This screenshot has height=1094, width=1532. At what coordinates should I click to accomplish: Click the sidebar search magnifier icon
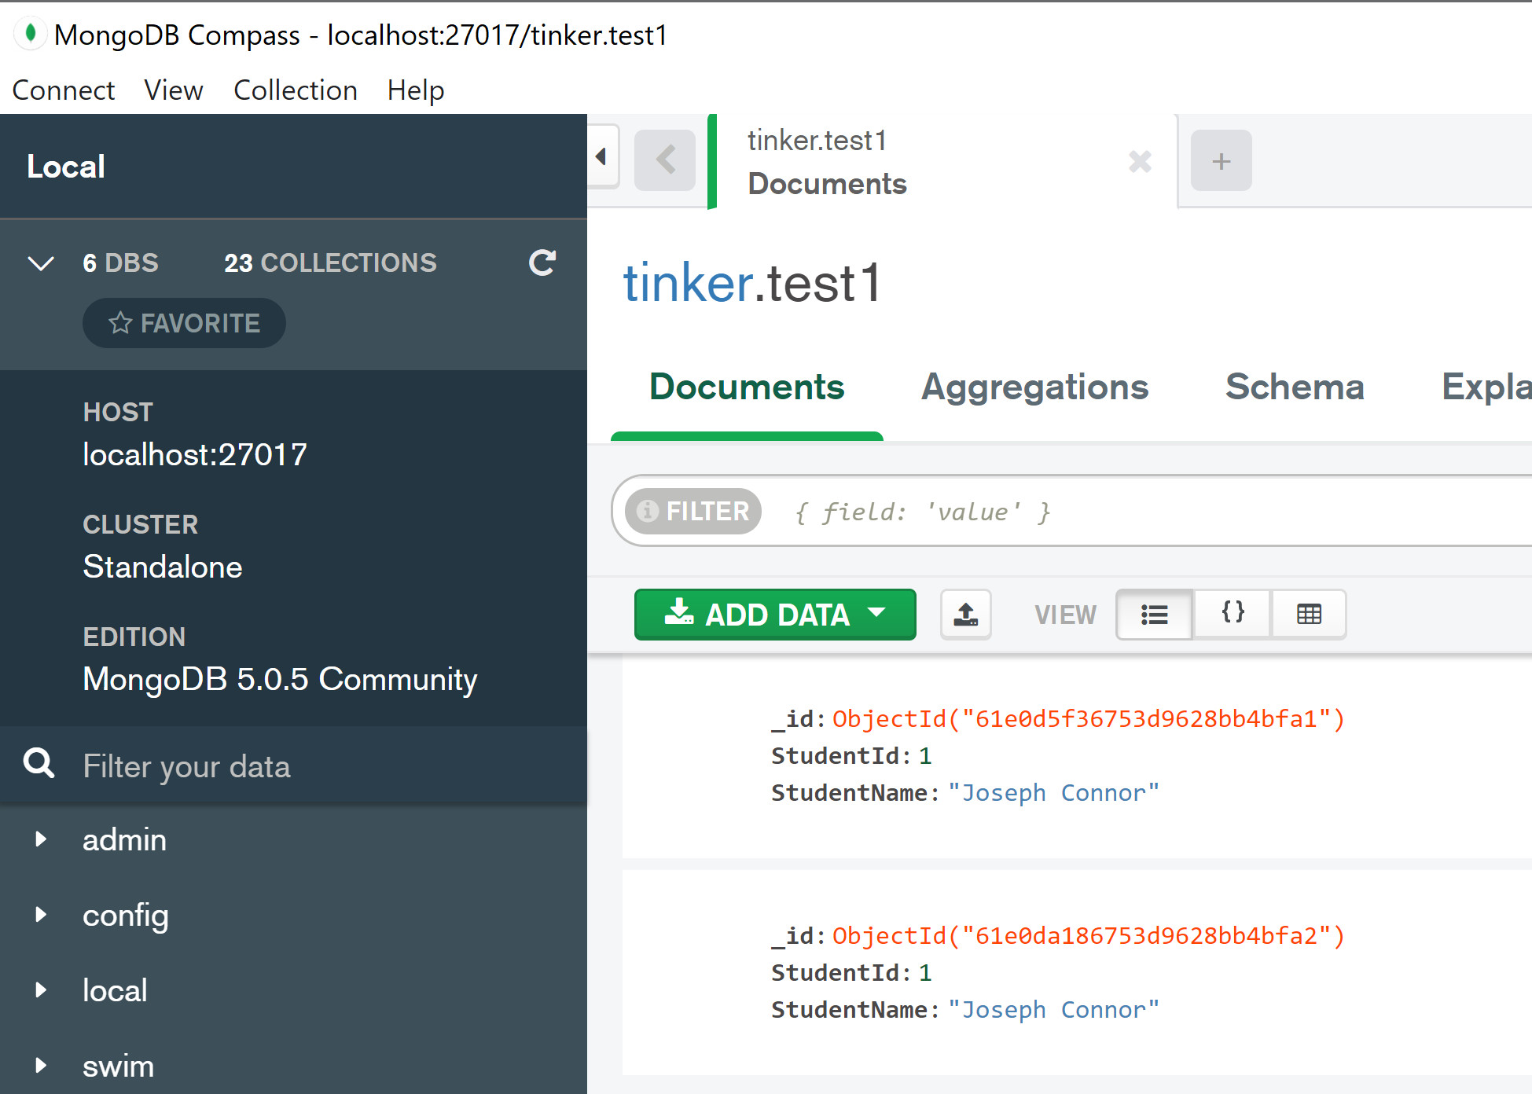(x=39, y=764)
